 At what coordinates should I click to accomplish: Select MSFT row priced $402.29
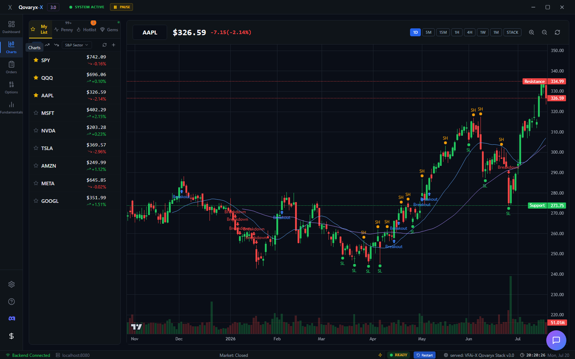[75, 113]
